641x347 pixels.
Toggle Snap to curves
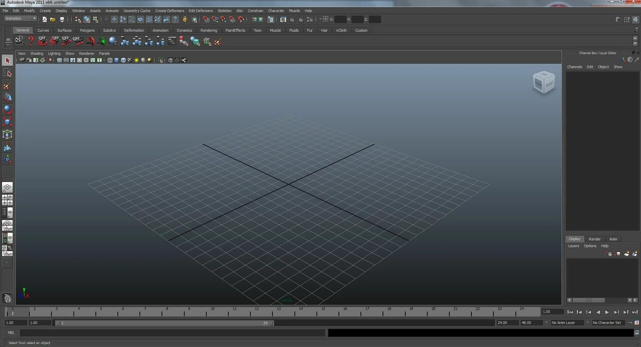tap(215, 19)
